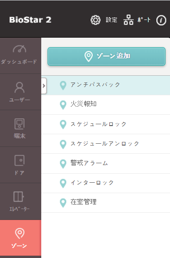Select スケジュールアンロック zone item

pos(106,144)
